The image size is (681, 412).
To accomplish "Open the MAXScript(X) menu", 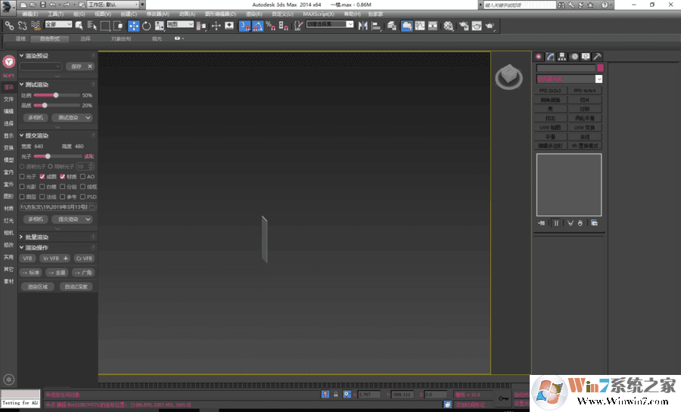I will (319, 14).
